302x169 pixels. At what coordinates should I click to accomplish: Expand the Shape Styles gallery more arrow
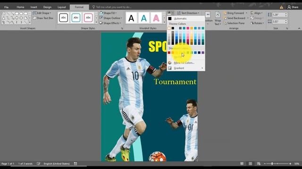click(x=96, y=23)
